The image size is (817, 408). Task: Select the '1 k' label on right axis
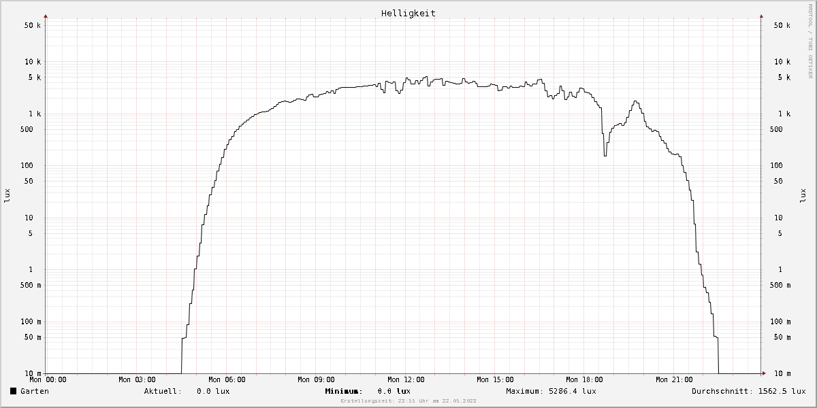[784, 114]
